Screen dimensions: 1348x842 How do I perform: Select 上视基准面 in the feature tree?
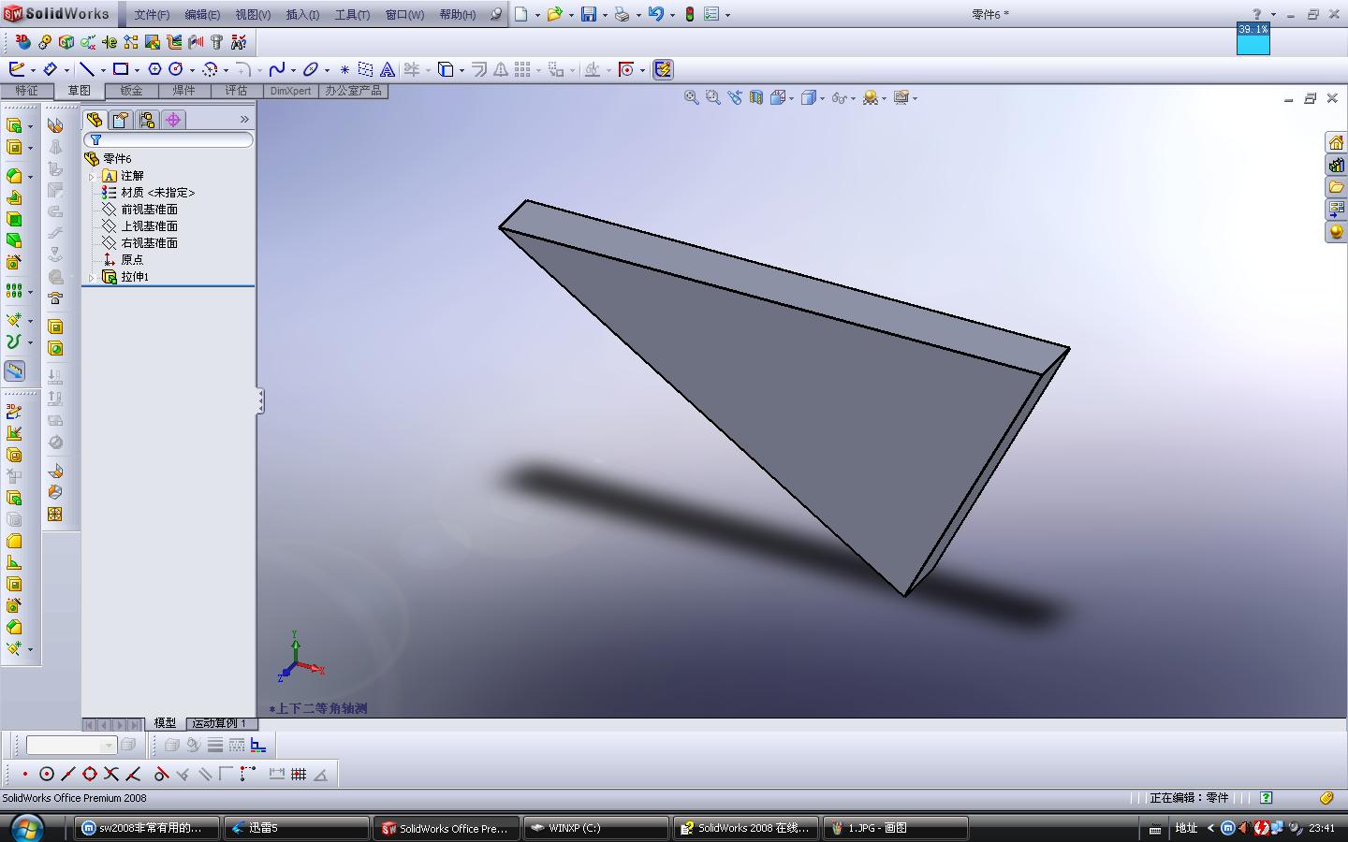[x=149, y=226]
